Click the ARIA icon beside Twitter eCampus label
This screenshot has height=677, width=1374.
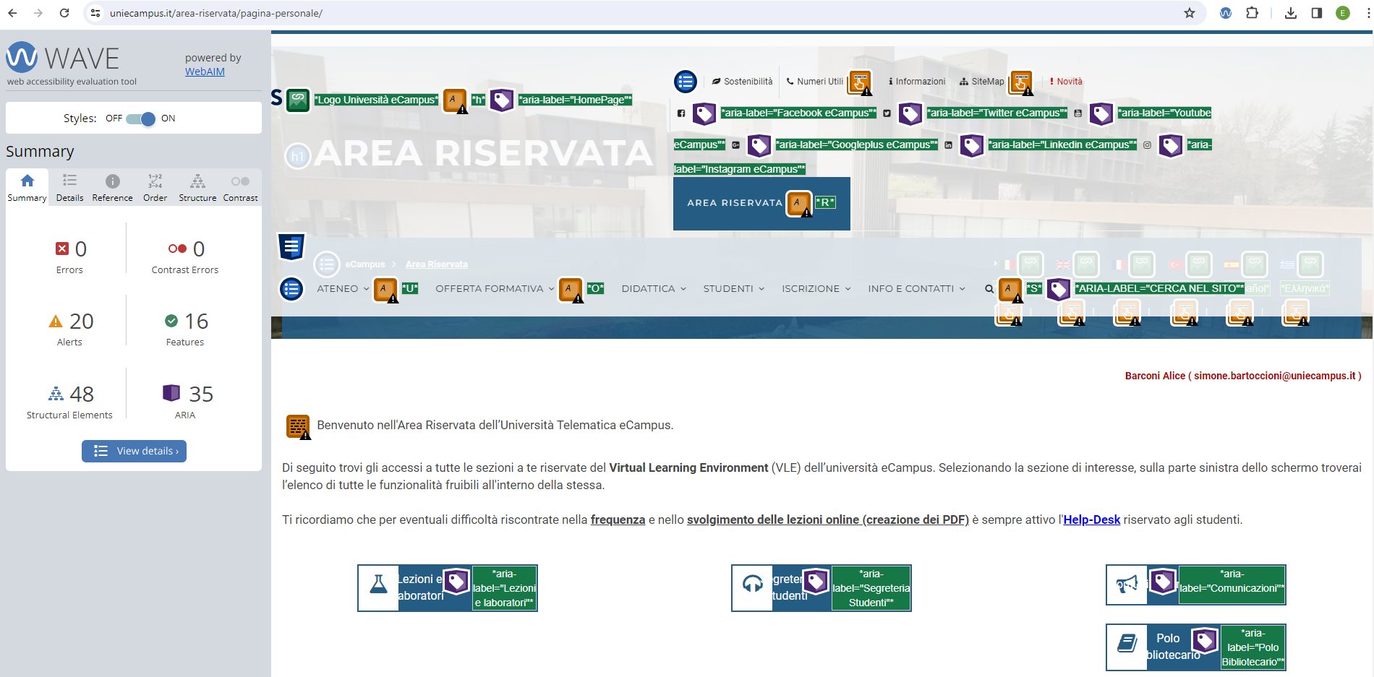coord(910,113)
